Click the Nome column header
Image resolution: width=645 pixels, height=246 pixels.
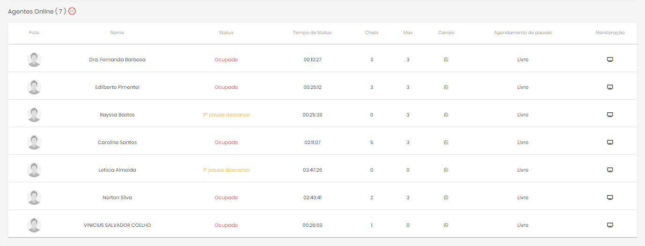point(117,33)
